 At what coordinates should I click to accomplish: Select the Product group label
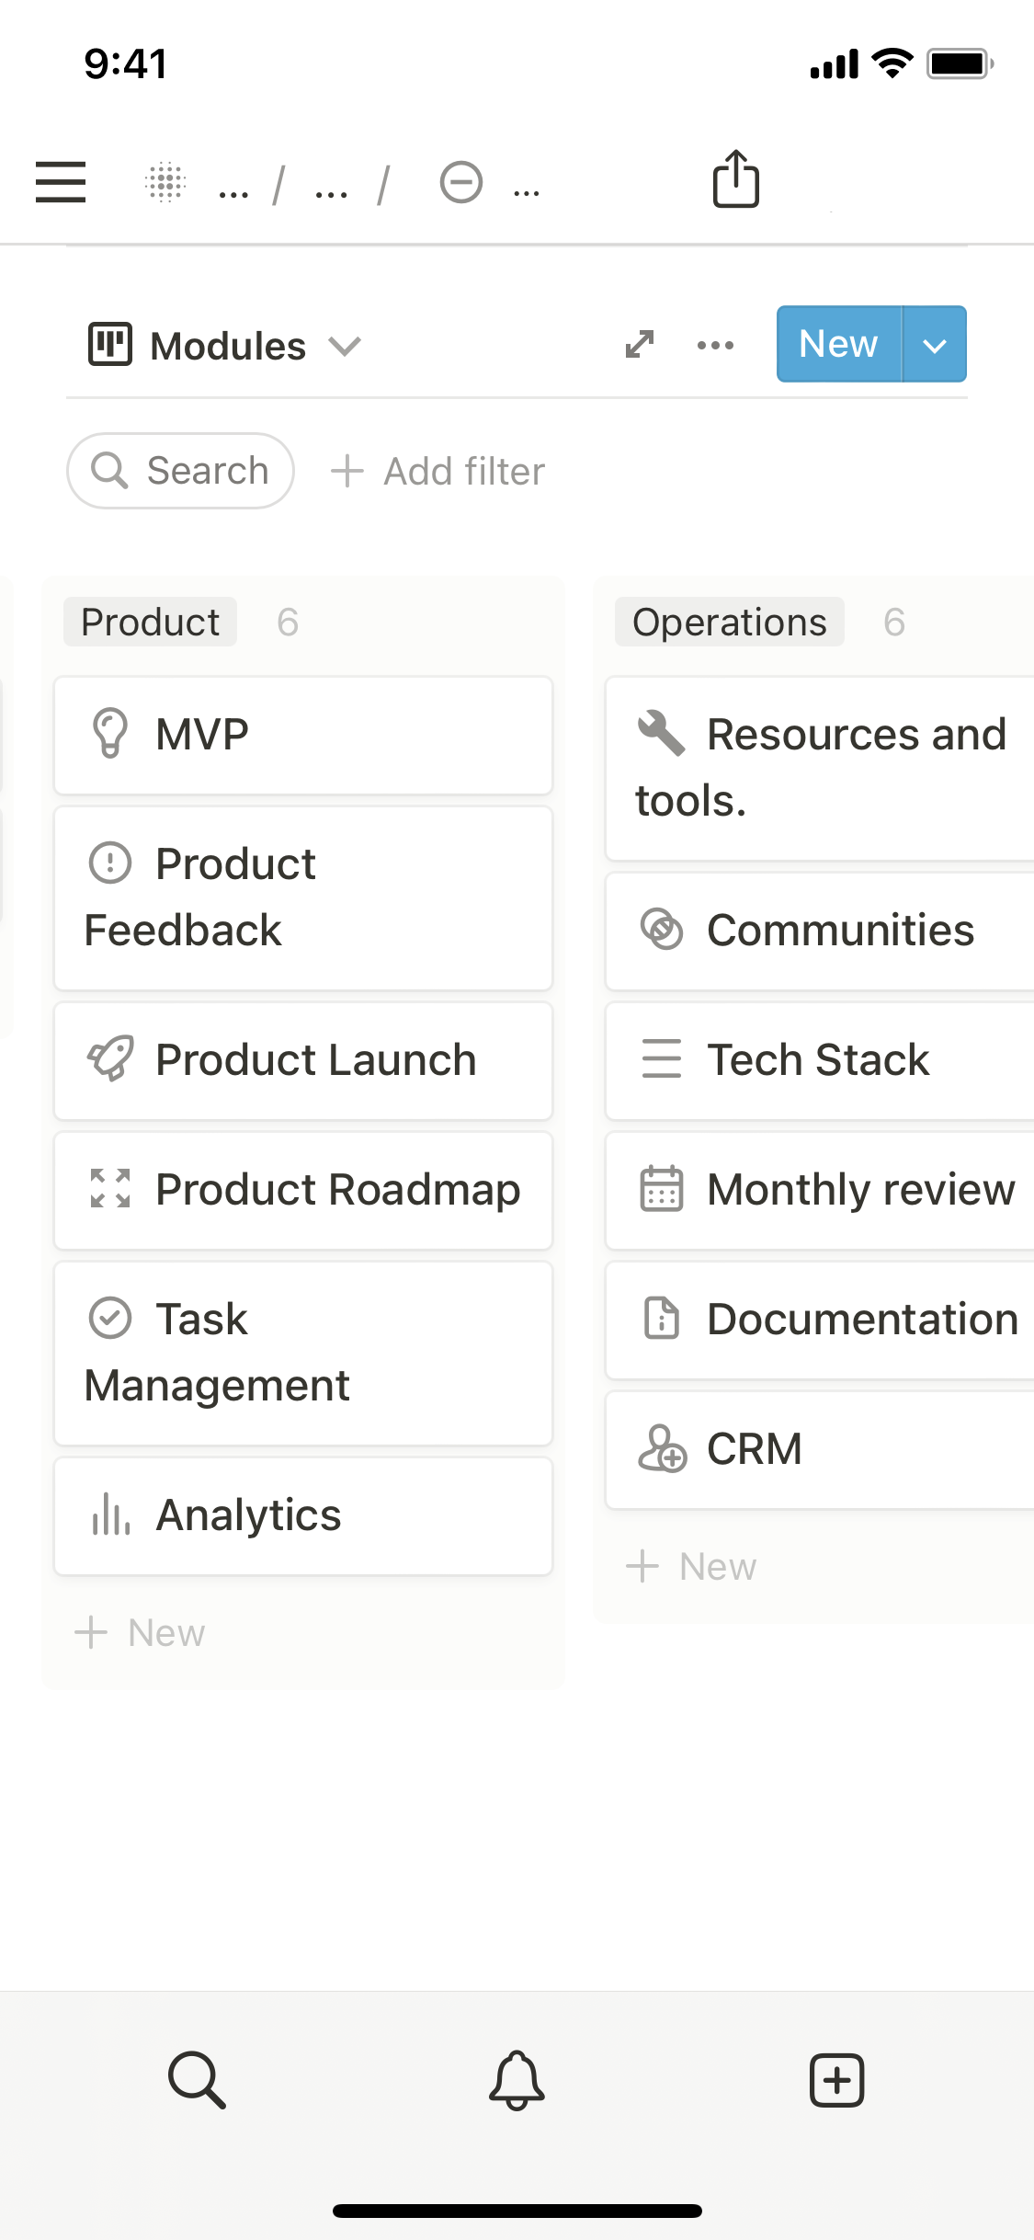[x=150, y=623]
